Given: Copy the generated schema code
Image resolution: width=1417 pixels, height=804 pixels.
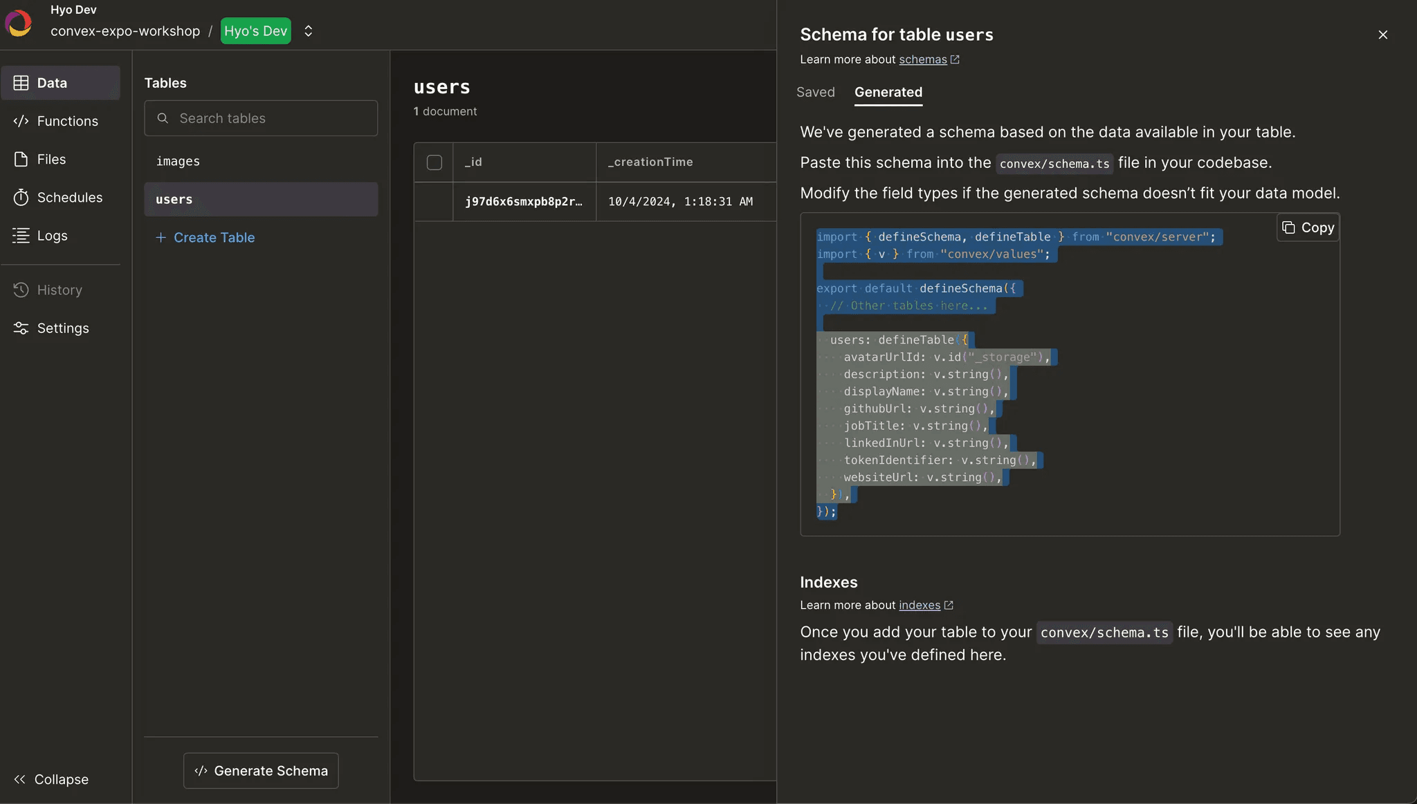Looking at the screenshot, I should [x=1308, y=227].
